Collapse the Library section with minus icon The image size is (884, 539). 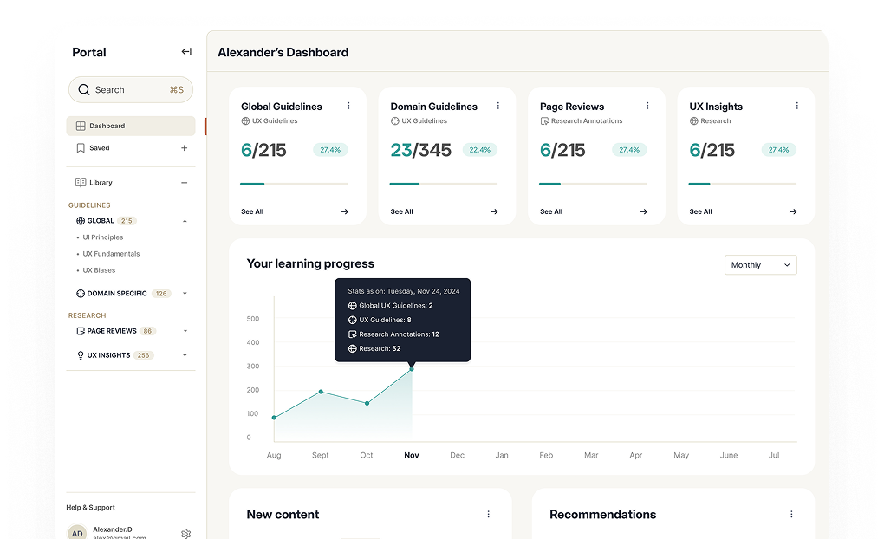184,183
